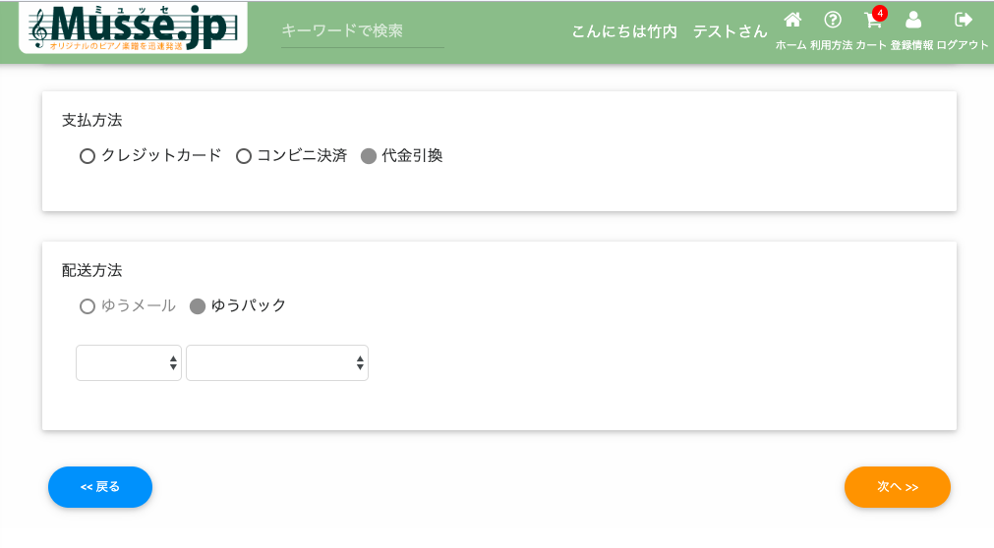994x548 pixels.
Task: Click the 利用方法 menu label
Action: 831,45
